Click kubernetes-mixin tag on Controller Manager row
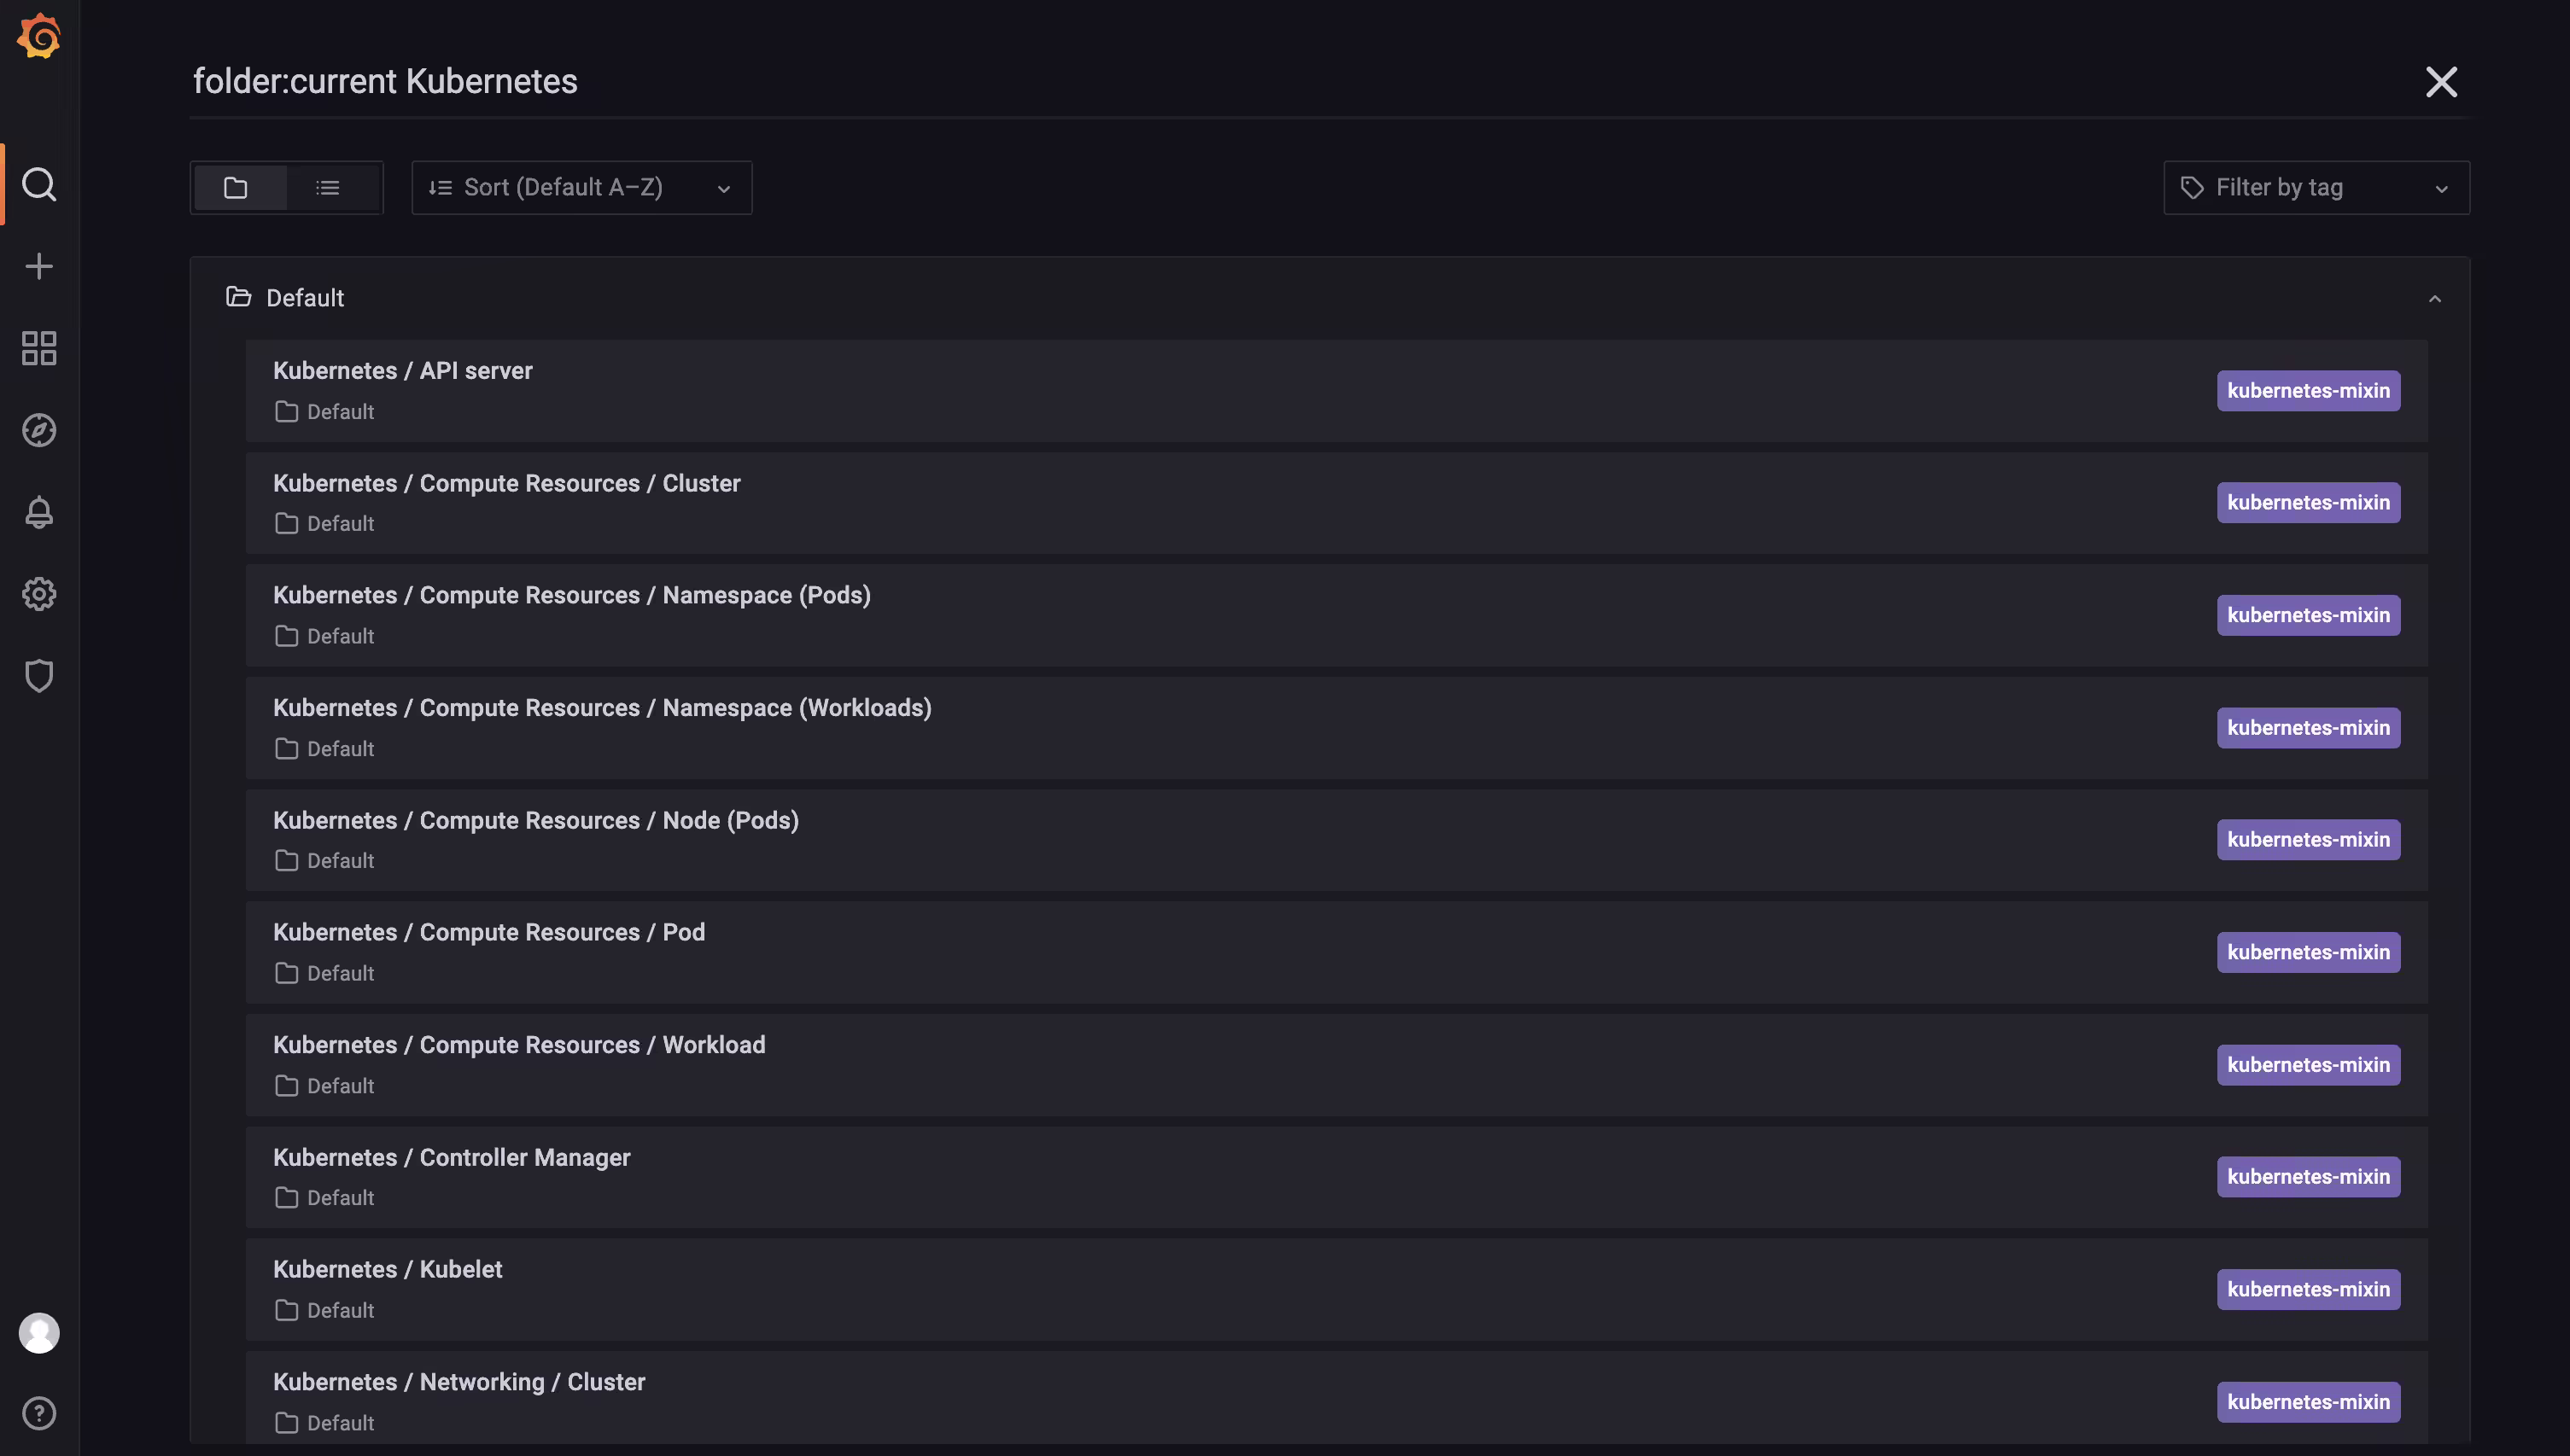Screen dimensions: 2570x1456 2308,1177
